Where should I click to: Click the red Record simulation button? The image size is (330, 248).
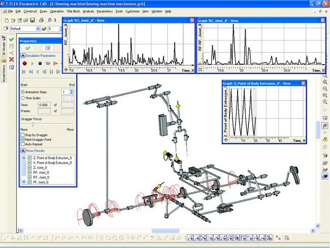(x=24, y=63)
